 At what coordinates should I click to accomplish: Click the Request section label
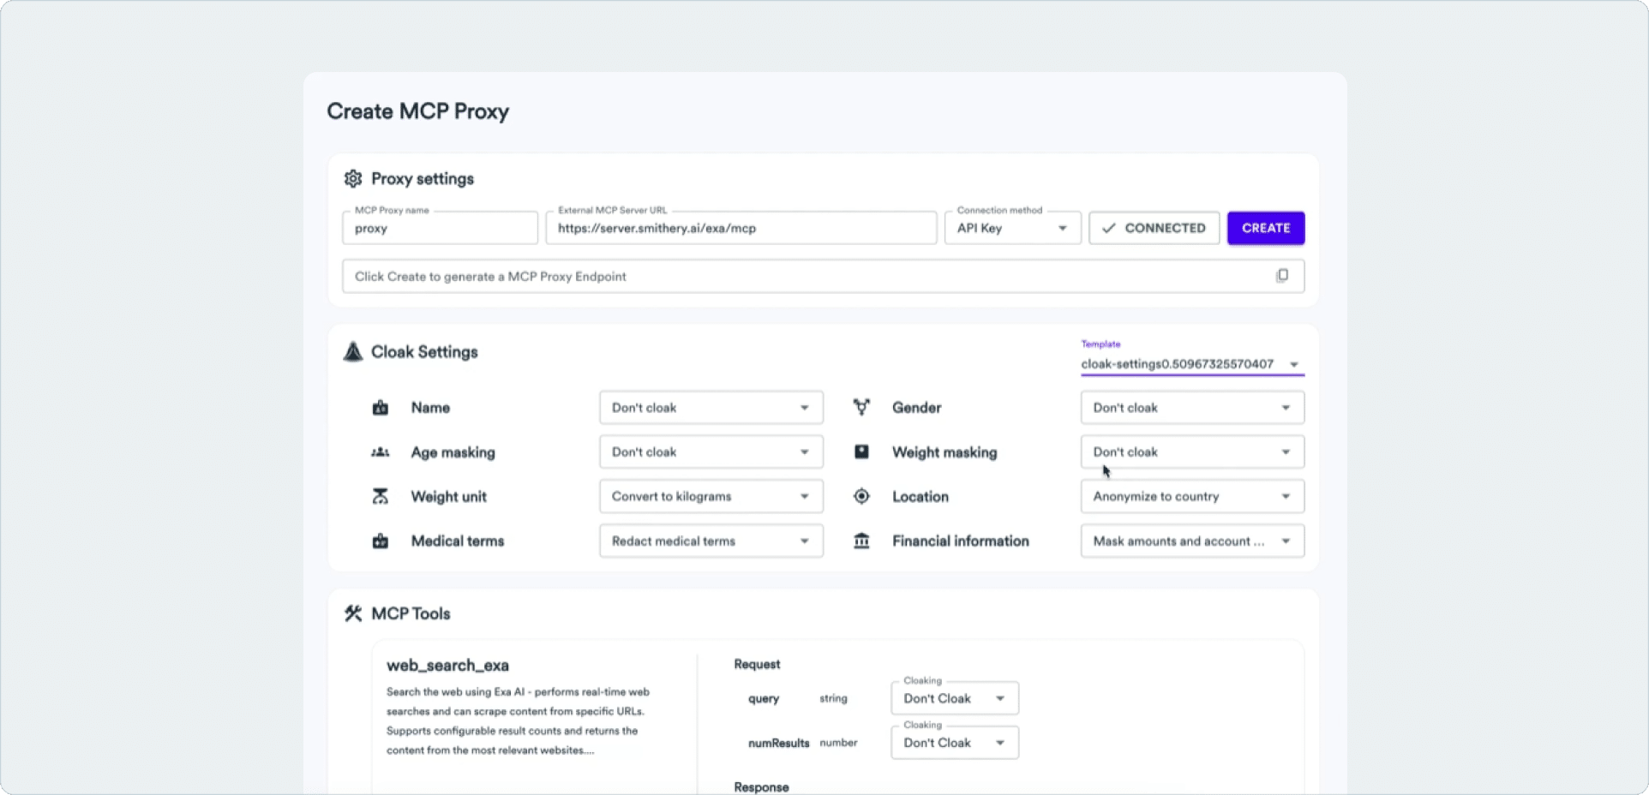click(x=757, y=664)
